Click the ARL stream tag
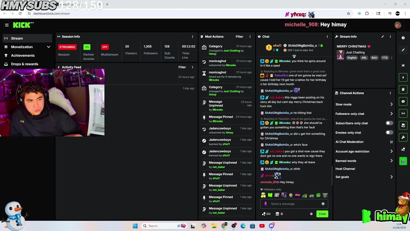The image size is (410, 231). [x=364, y=58]
